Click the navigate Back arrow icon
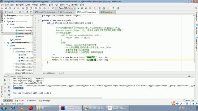This screenshot has height=111, width=198. [45, 8]
